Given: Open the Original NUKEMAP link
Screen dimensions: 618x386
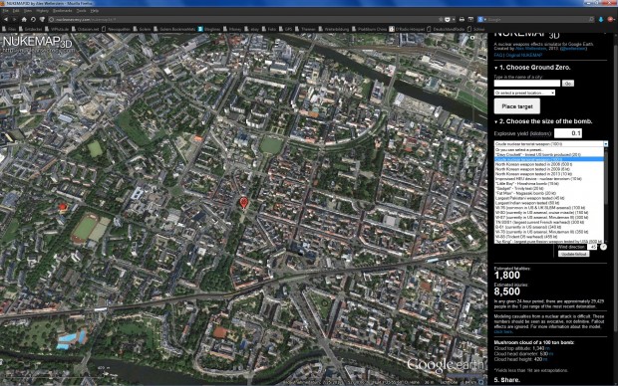Looking at the screenshot, I should click(524, 55).
